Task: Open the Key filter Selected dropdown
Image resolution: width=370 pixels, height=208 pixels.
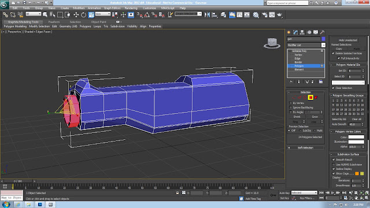Action: point(304,192)
